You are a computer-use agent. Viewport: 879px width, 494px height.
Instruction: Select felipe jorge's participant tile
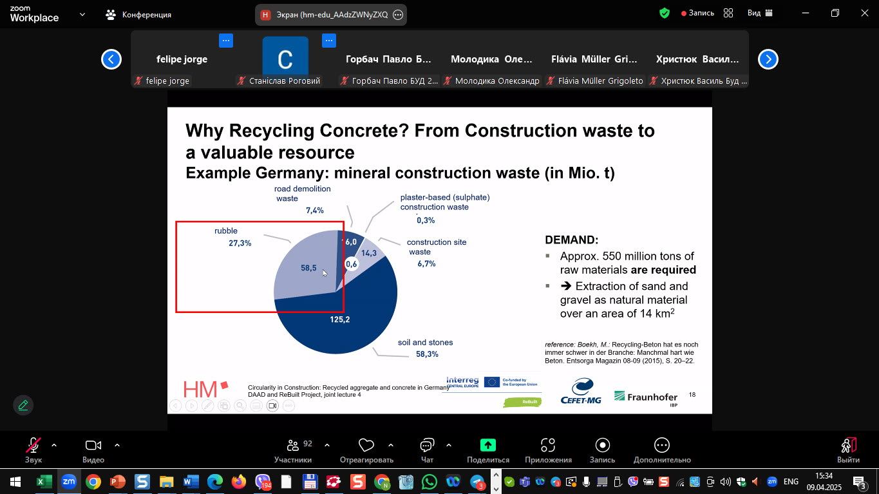coord(182,59)
